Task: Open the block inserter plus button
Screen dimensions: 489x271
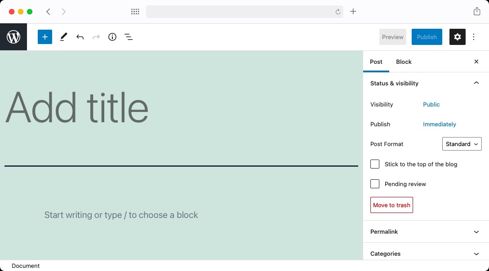Action: click(x=45, y=37)
